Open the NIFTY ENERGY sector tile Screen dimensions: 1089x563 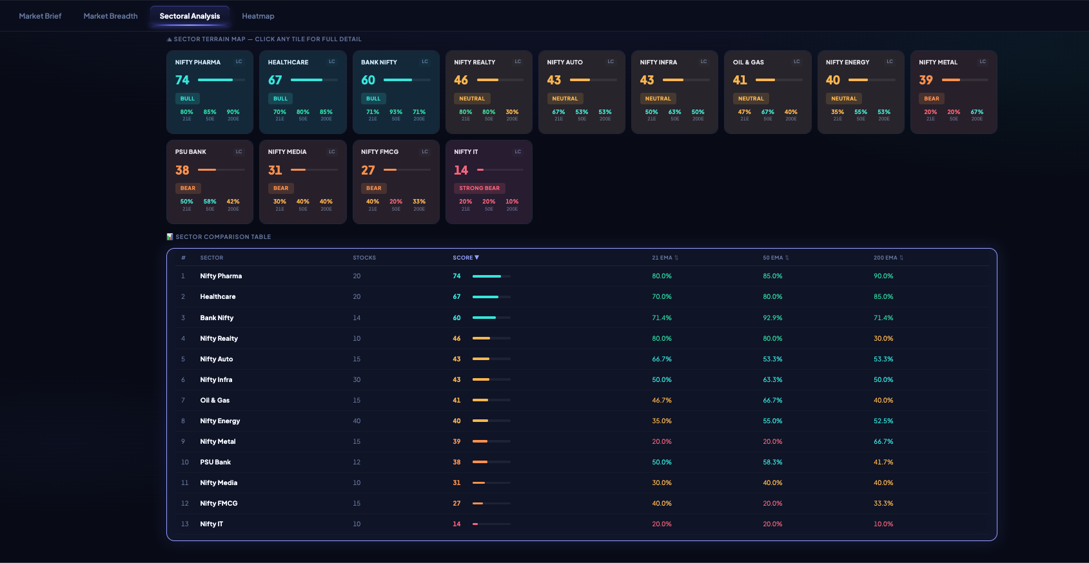point(861,92)
